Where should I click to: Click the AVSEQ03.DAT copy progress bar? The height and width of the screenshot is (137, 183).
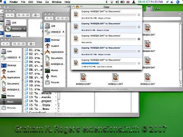(x=109, y=51)
